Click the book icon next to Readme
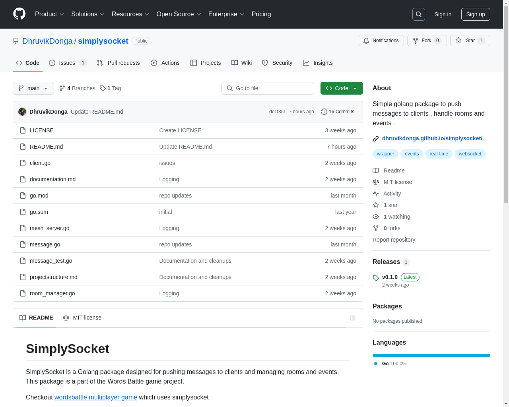The image size is (509, 407). pos(376,171)
